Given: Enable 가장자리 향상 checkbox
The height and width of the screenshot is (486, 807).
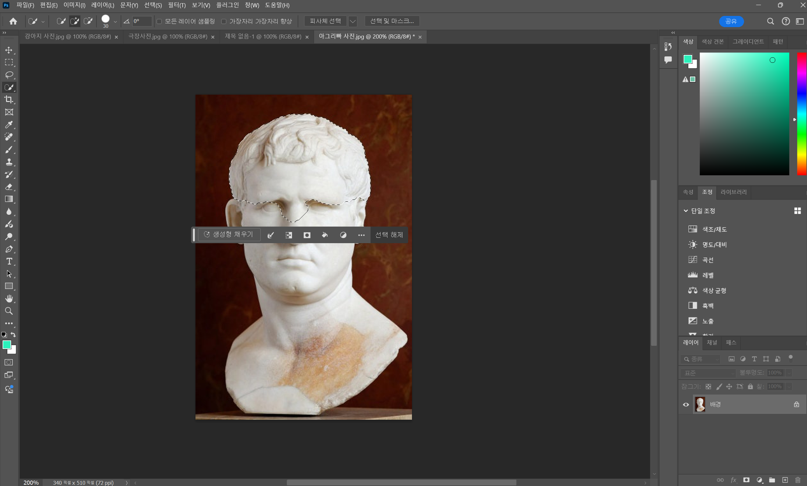Looking at the screenshot, I should [224, 21].
